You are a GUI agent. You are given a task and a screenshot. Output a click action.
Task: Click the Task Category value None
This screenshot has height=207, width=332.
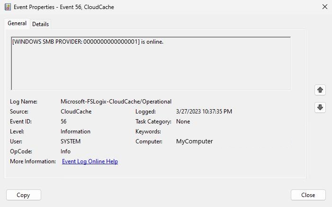(183, 122)
